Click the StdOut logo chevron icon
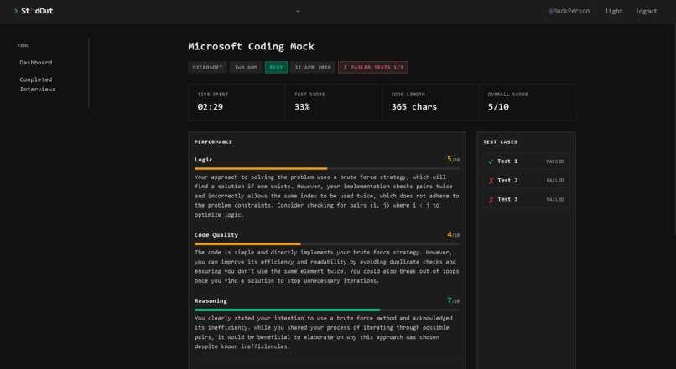Screen dimensions: 676x369 click(x=16, y=11)
